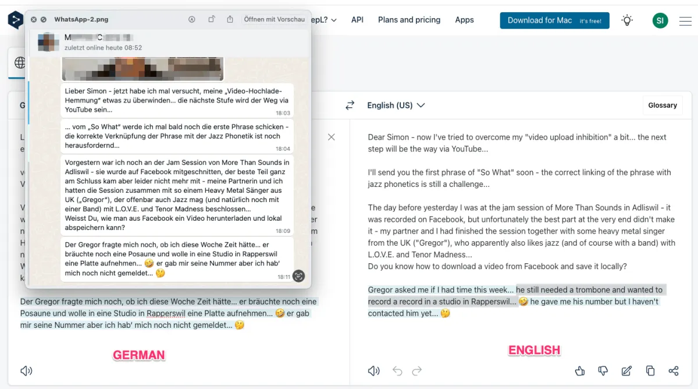Screen dimensions: 698x389
Task: Listen to the German source text
Action: pyautogui.click(x=26, y=371)
